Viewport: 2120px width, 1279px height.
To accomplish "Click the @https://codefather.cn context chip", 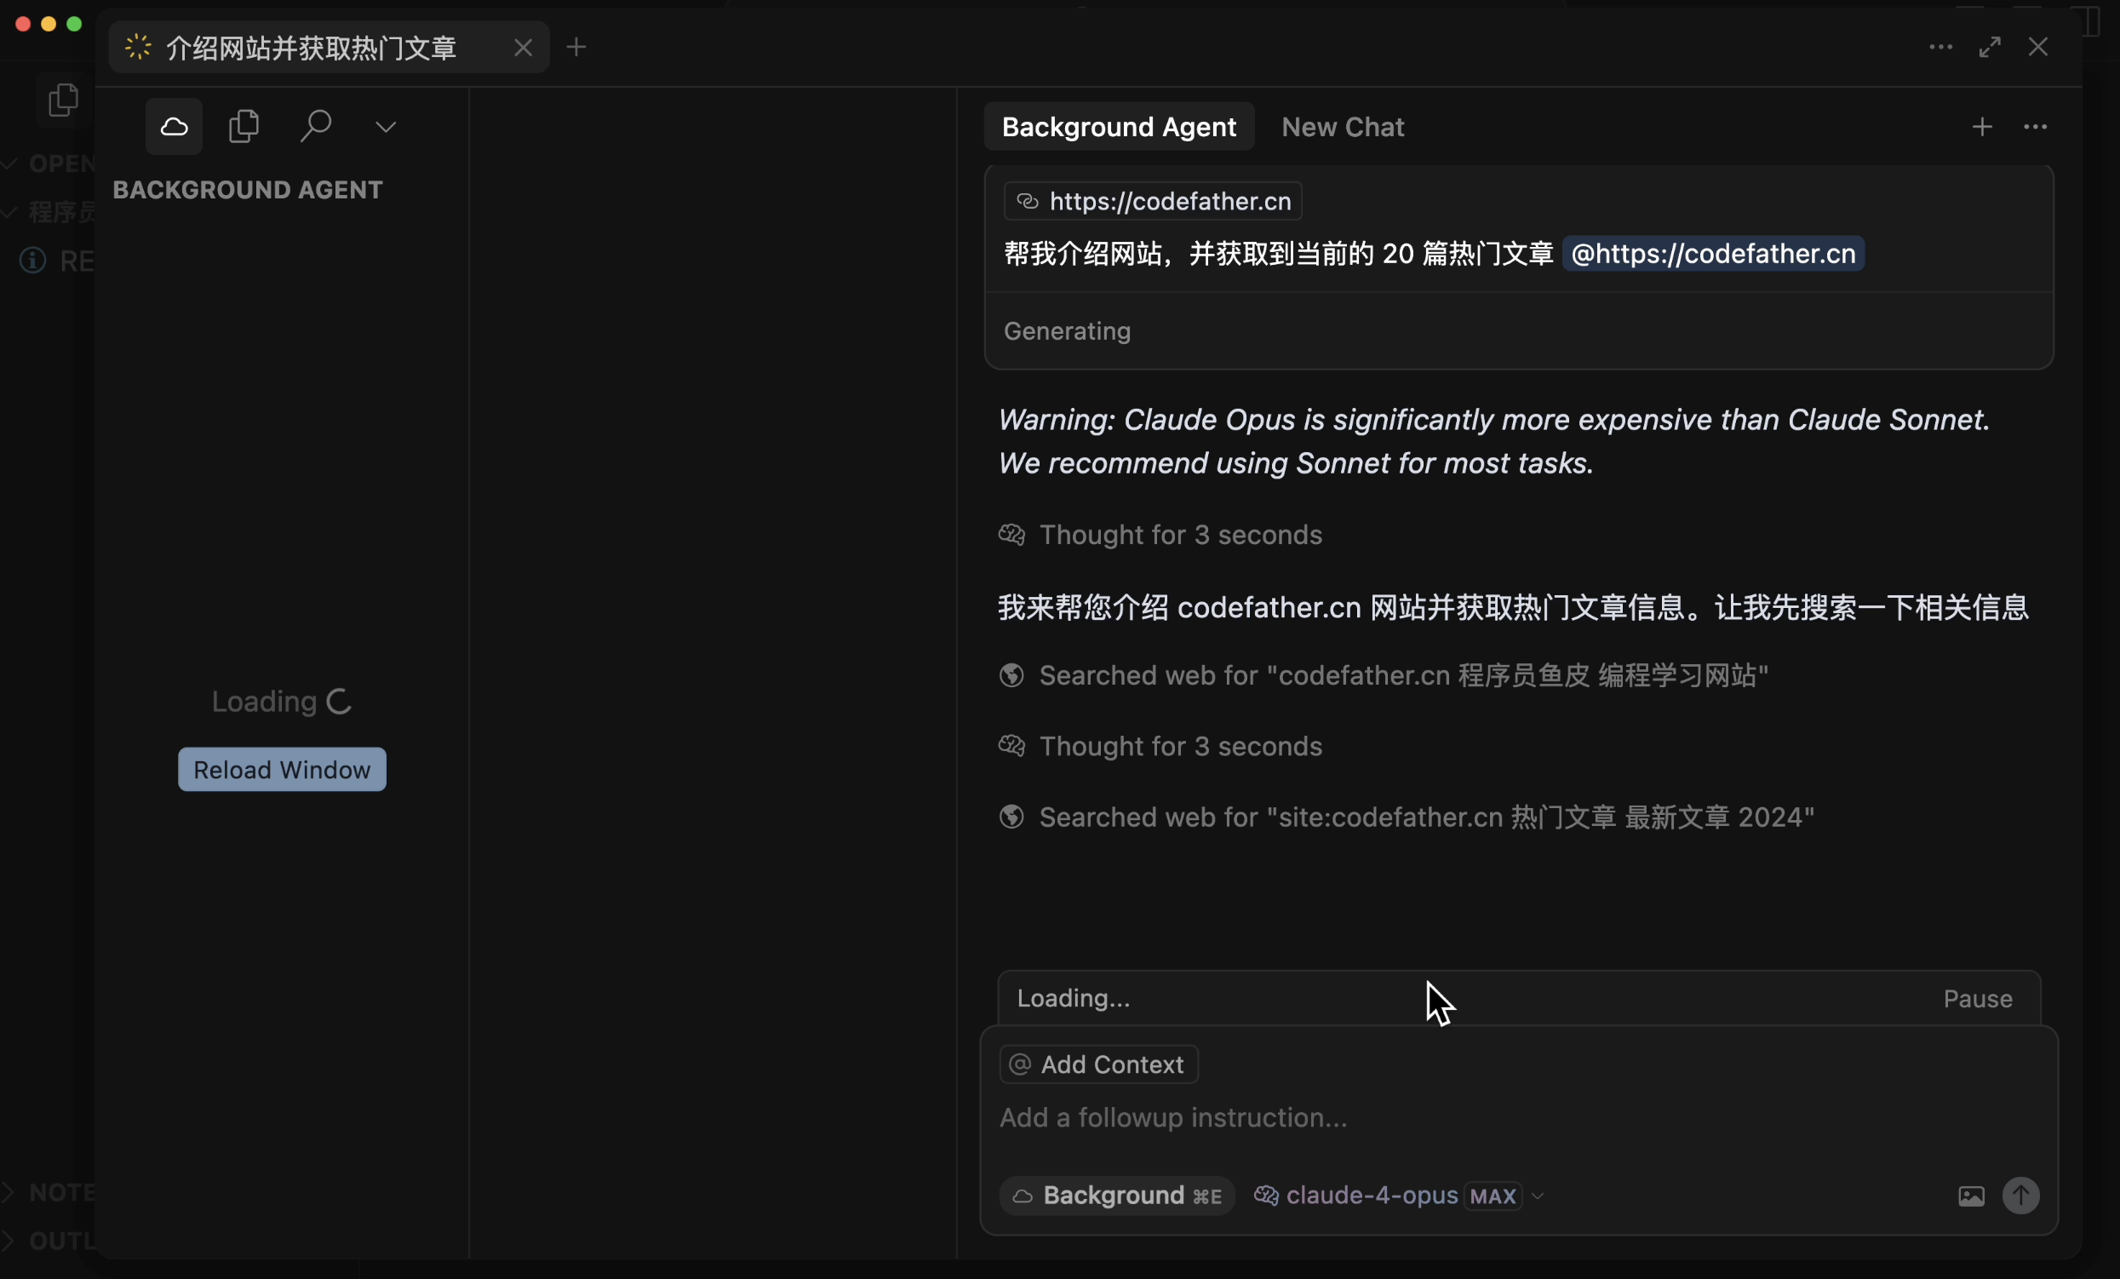I will pyautogui.click(x=1712, y=253).
